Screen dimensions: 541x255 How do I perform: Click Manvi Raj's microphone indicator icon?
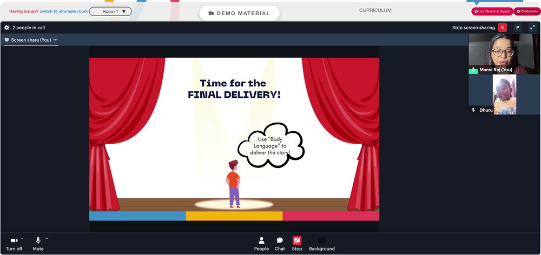pos(473,70)
